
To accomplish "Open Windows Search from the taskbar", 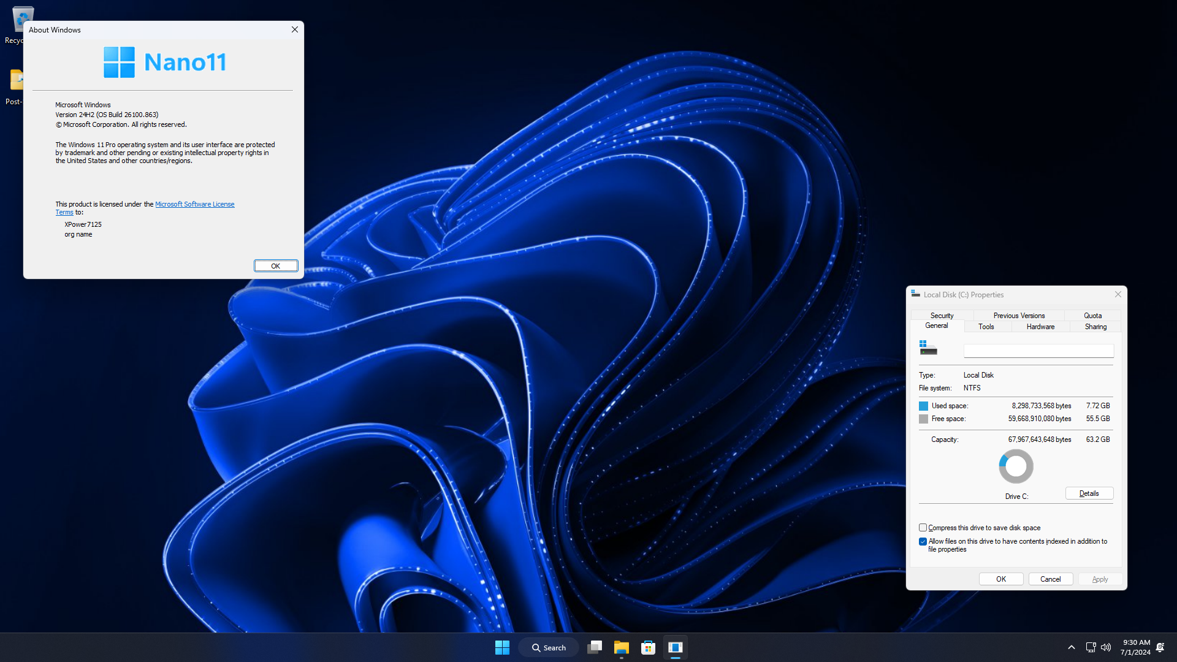I will (x=547, y=647).
